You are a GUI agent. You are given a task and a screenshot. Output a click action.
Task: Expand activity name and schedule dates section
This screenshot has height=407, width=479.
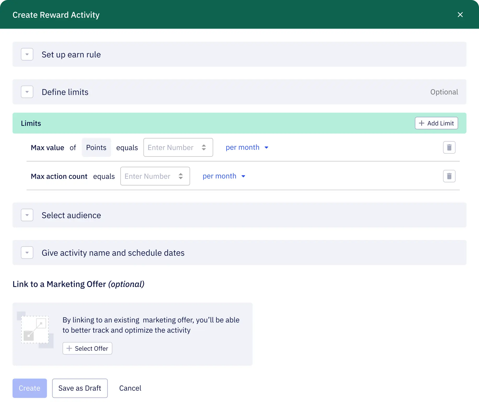(x=27, y=253)
